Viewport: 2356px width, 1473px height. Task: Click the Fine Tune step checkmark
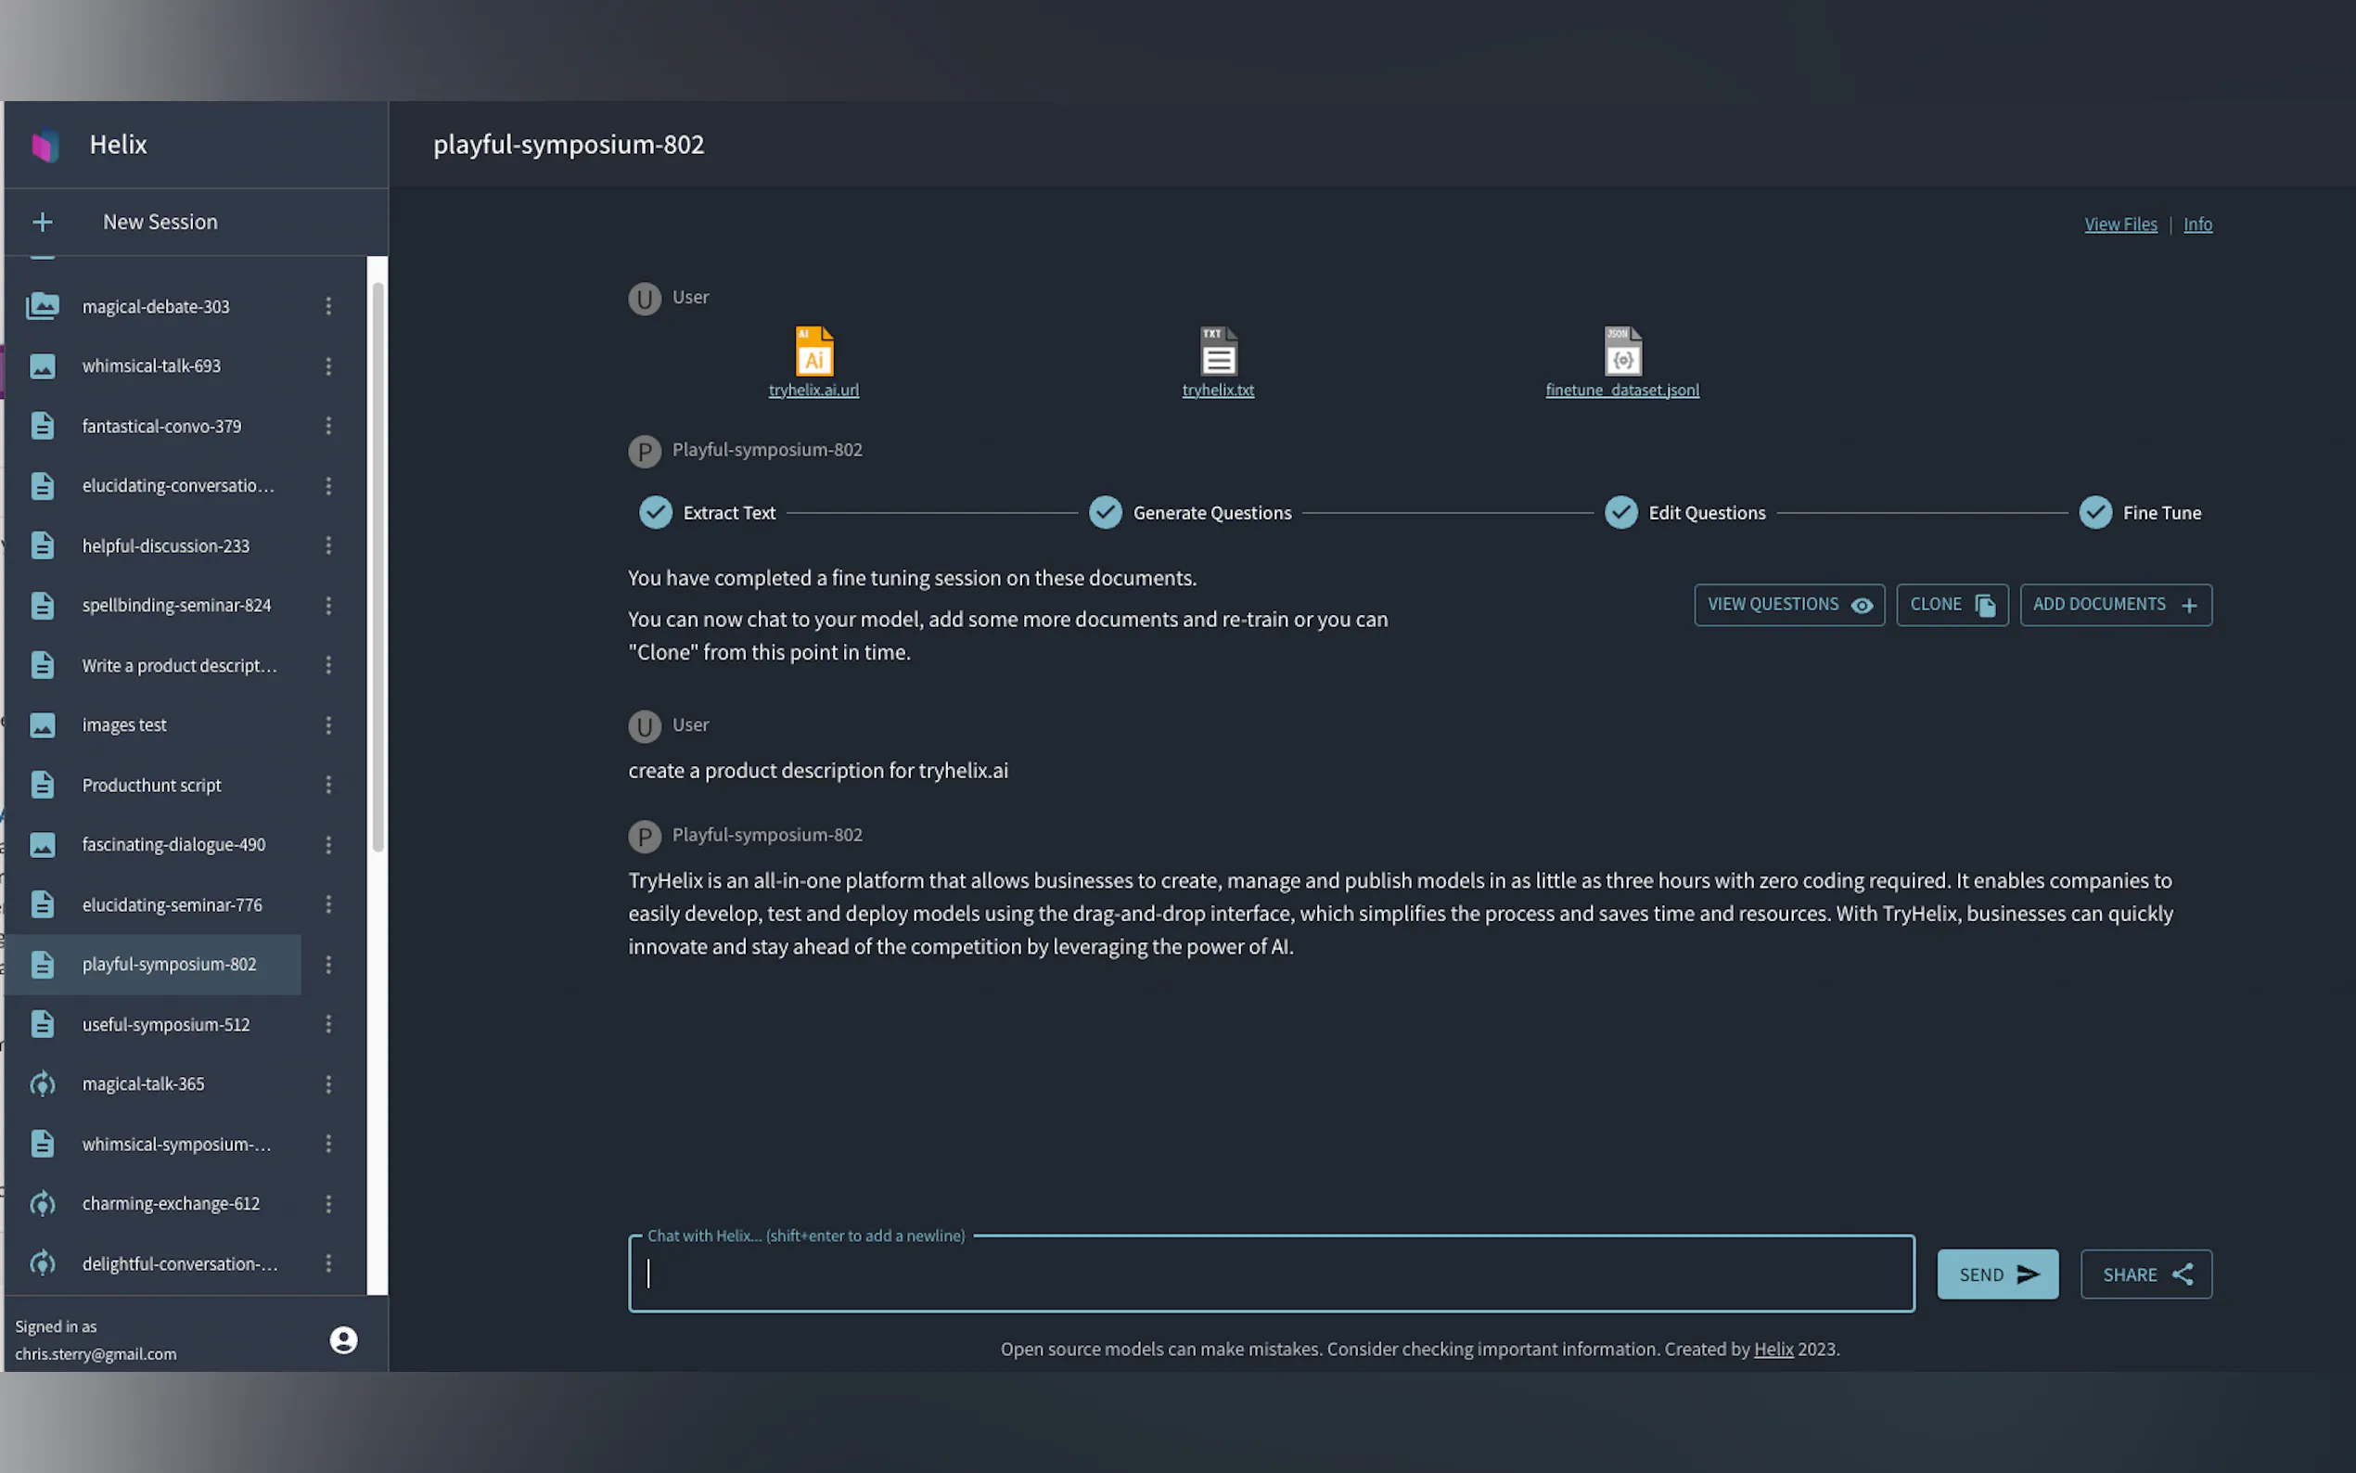point(2095,512)
